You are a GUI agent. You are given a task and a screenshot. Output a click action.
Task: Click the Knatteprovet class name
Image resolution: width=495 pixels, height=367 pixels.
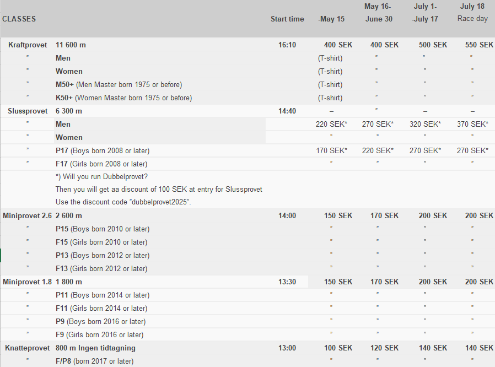coord(28,348)
